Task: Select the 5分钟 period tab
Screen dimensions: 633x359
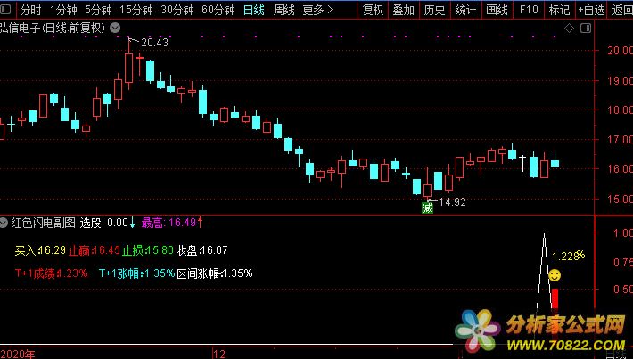Action: [98, 10]
